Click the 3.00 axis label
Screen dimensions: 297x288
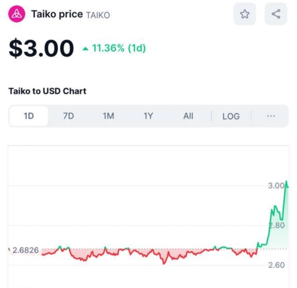point(276,186)
